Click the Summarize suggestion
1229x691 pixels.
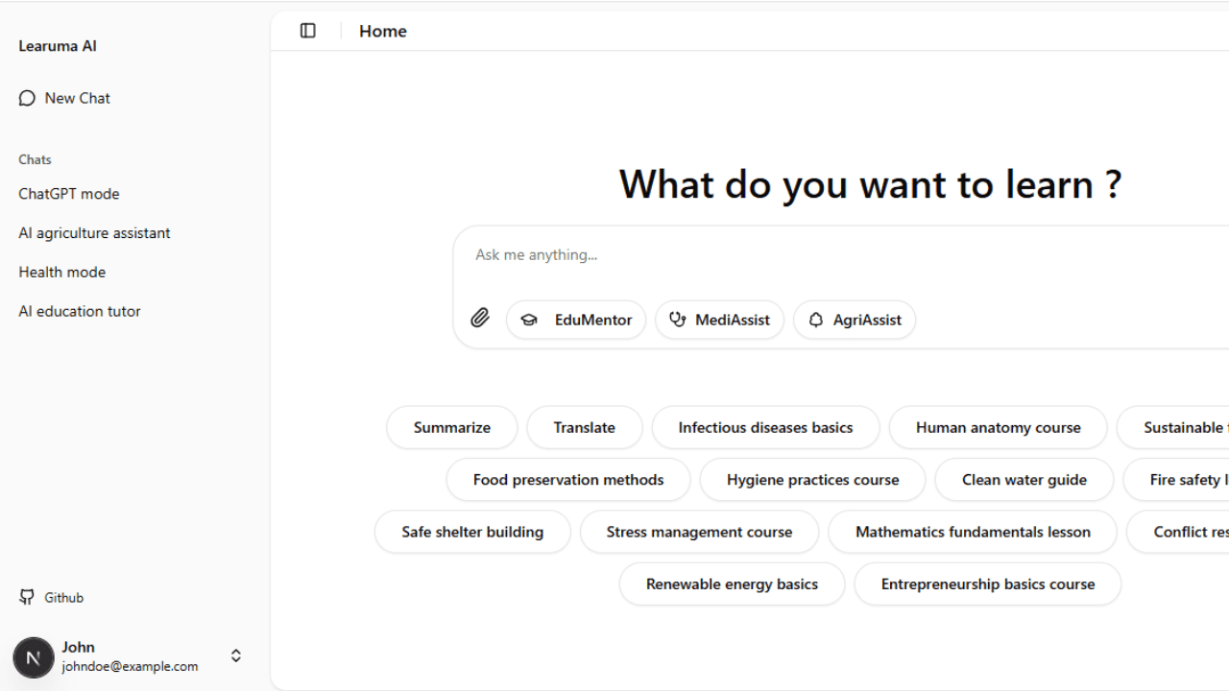451,428
